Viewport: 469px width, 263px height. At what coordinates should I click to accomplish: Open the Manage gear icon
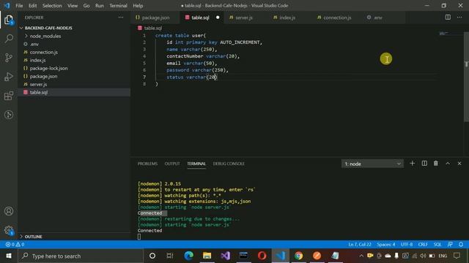point(9,230)
